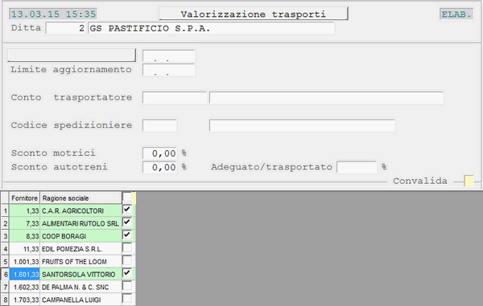This screenshot has width=483, height=306.
Task: Focus the Codice spedizioniere code field
Action: click(x=159, y=125)
